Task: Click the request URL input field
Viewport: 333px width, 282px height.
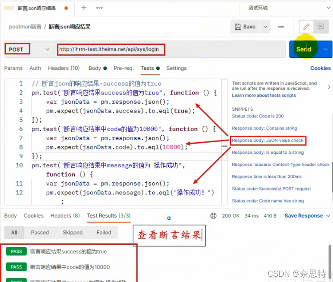Action: (x=170, y=49)
